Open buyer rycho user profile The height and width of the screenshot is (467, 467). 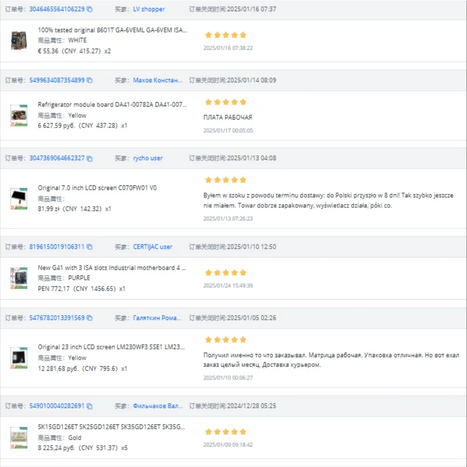(148, 158)
